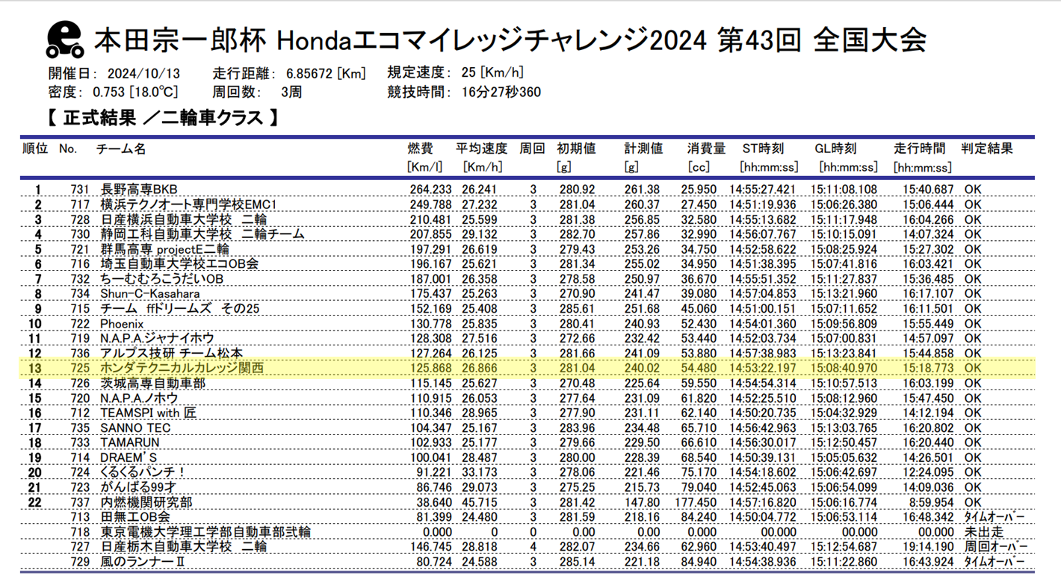Click team name 横浜テクノオート専門学校EMC1

(188, 204)
